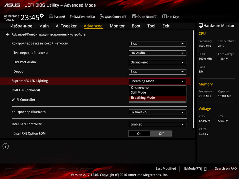
Task: Open the Boot tab
Action: click(136, 26)
